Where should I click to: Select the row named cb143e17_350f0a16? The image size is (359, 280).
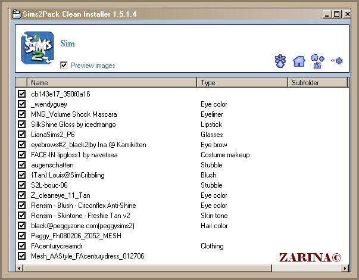coord(61,94)
